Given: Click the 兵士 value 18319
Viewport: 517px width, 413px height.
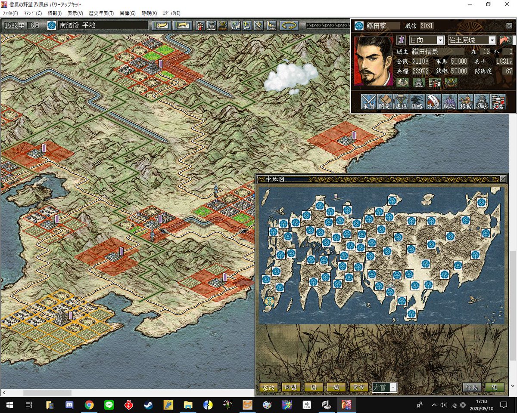Looking at the screenshot, I should 504,62.
